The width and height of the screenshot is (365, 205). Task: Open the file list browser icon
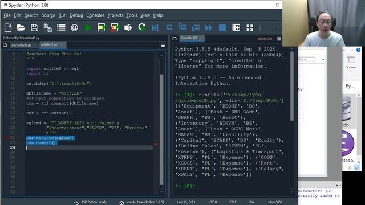pos(61,28)
